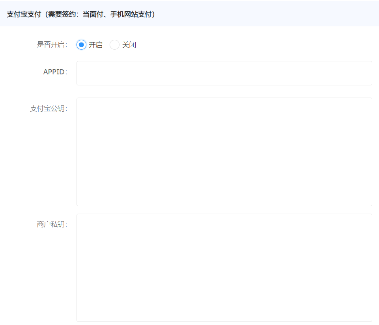Click the empty box beside APPID
The width and height of the screenshot is (379, 325).
[224, 73]
